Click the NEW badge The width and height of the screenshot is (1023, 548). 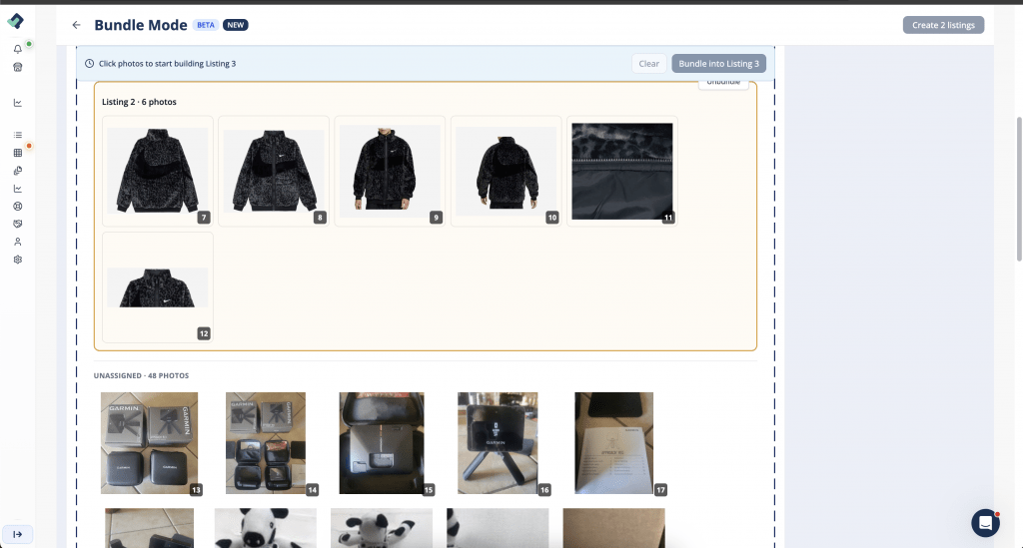click(236, 25)
